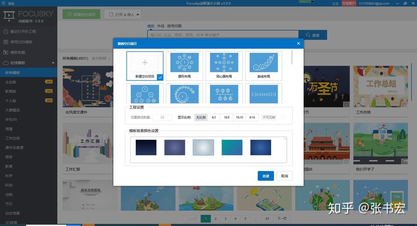Choose the 同心圆布局 concentric layout
Viewport: 417px width, 226px height.
[x=224, y=66]
